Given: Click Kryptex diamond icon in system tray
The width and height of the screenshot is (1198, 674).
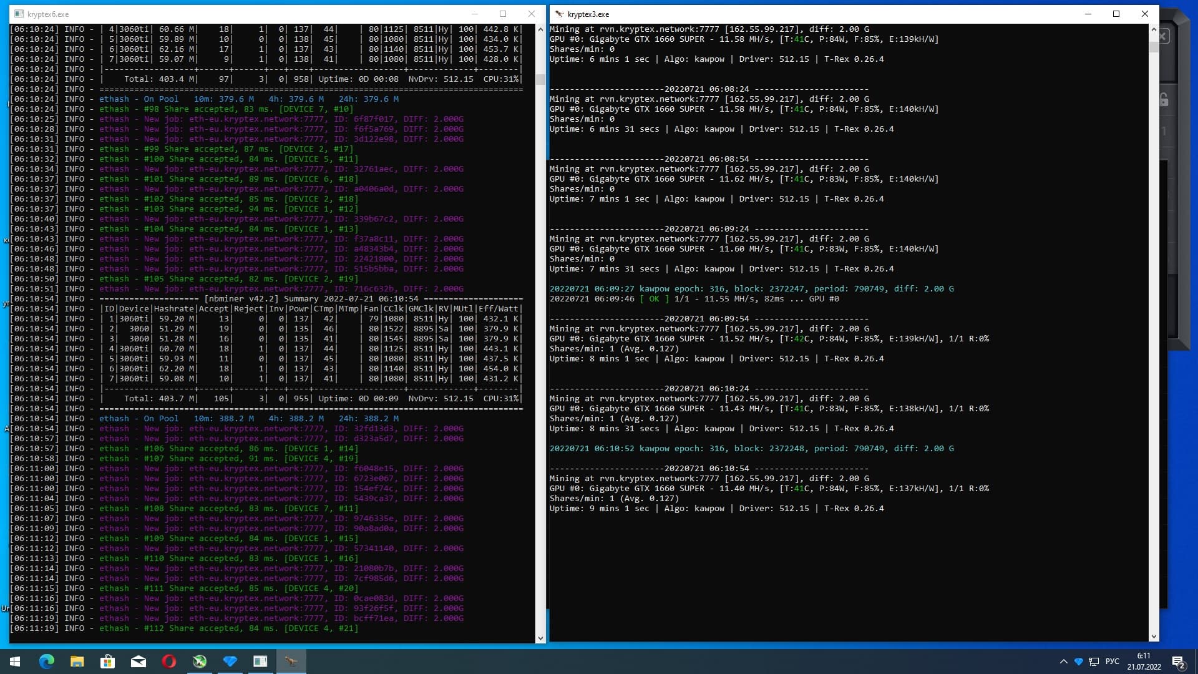Looking at the screenshot, I should click(x=1078, y=662).
